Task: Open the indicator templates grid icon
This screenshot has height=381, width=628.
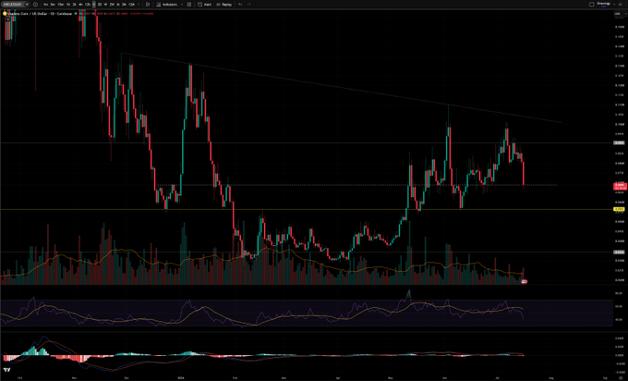Action: [x=189, y=5]
